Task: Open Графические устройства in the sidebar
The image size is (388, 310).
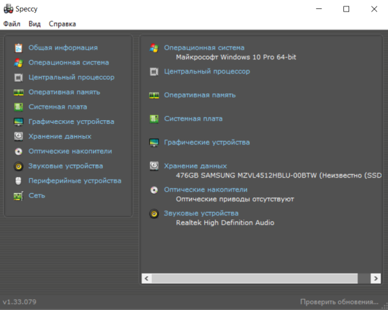Action: [71, 121]
